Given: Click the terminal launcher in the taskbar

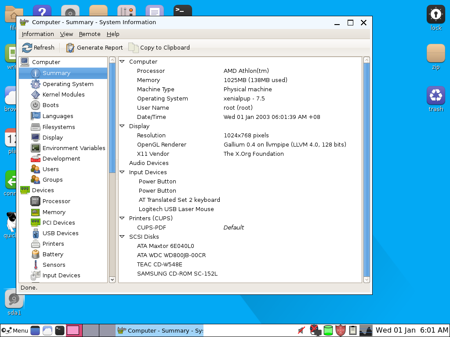Looking at the screenshot, I should pyautogui.click(x=59, y=330).
